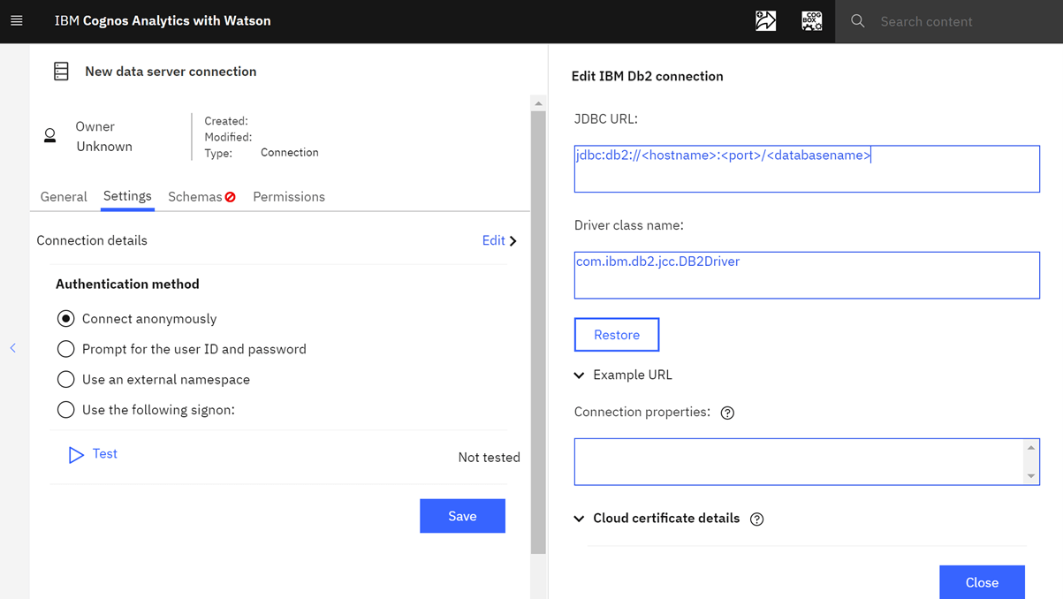Image resolution: width=1063 pixels, height=599 pixels.
Task: Click the picture icon beside Cog Box
Action: coord(766,21)
